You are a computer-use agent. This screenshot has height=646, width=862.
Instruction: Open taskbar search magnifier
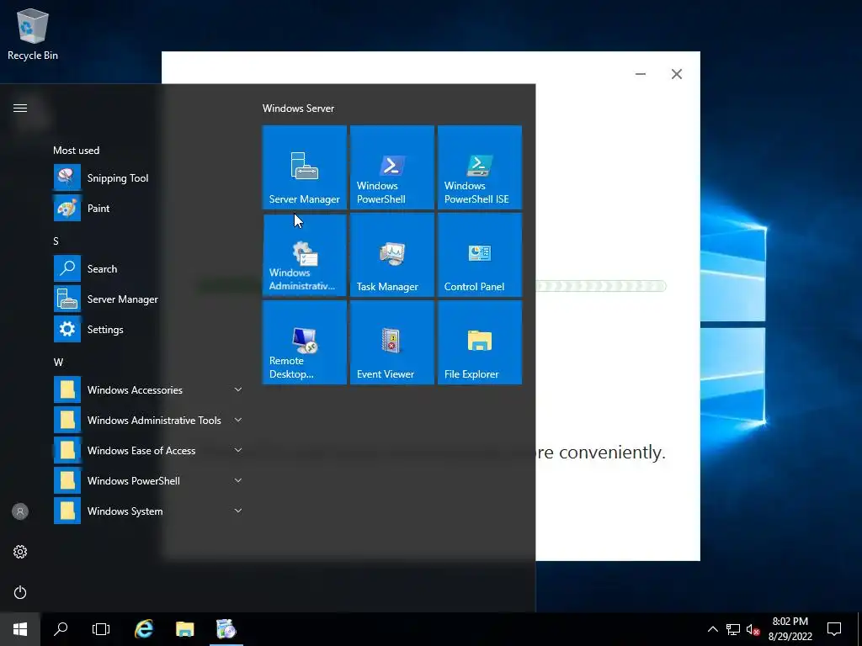[61, 629]
